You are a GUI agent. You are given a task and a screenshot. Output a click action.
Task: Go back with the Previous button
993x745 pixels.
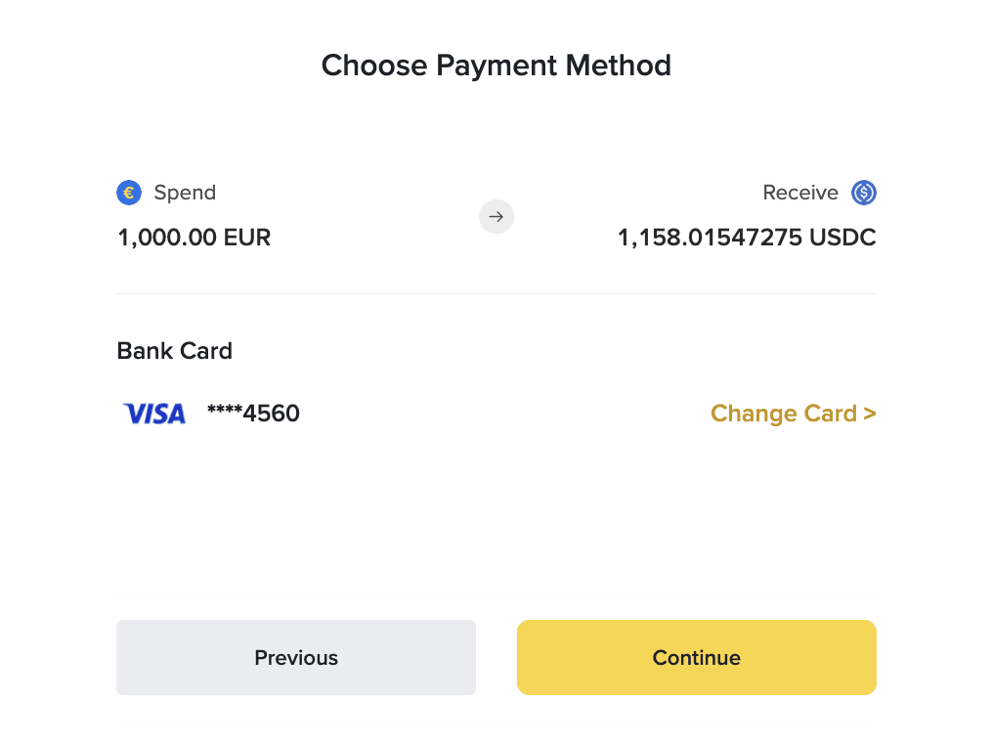[296, 658]
